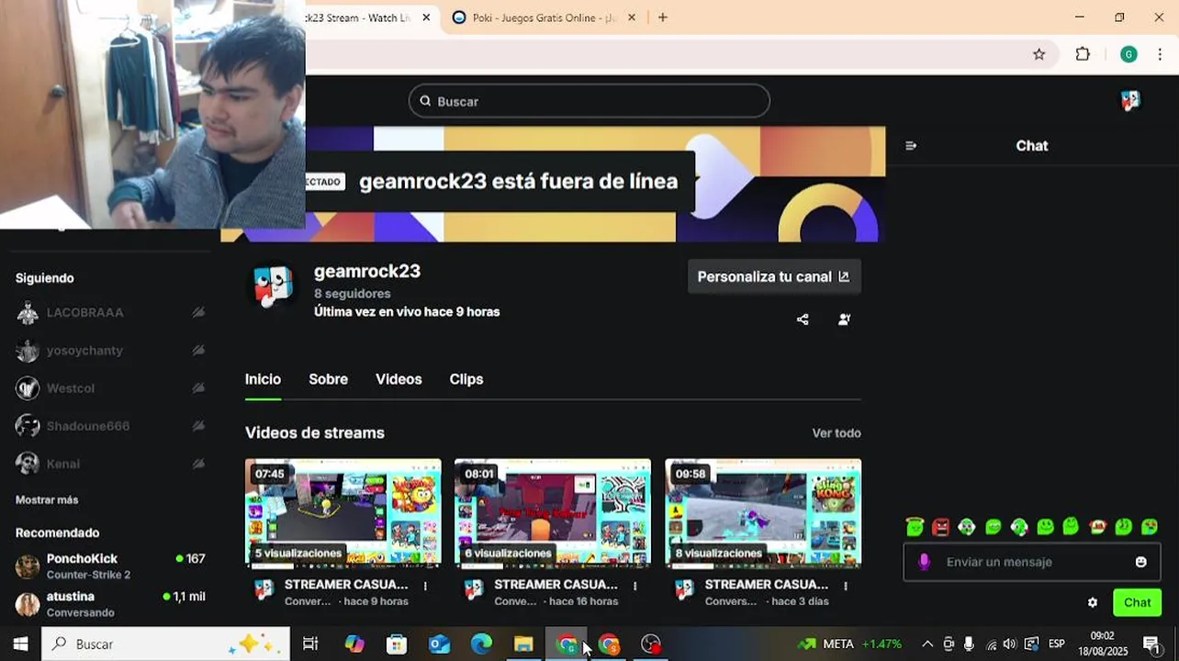Share the geamrock23 channel via share icon
Screen dimensions: 1179x661
pyautogui.click(x=803, y=319)
